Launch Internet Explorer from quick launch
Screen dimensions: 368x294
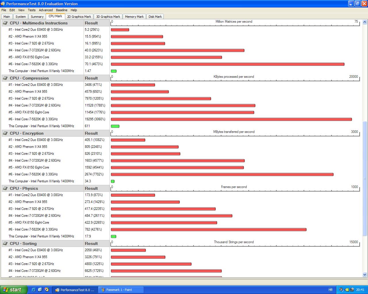click(x=34, y=290)
